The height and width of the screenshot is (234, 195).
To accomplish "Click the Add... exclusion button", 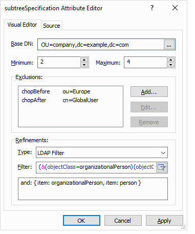I will [x=149, y=92].
